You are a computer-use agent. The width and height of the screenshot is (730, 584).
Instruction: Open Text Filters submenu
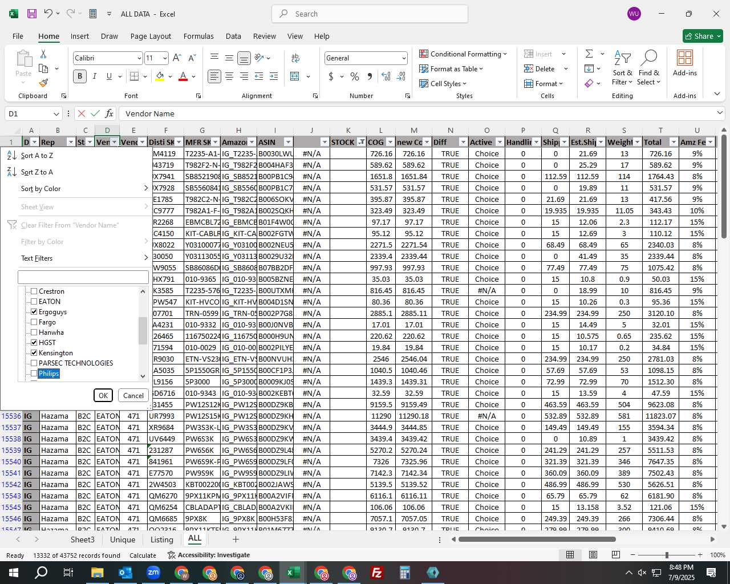tap(76, 258)
